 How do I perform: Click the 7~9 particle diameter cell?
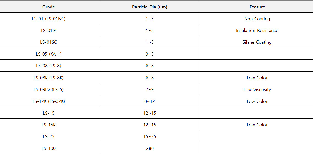(150, 89)
